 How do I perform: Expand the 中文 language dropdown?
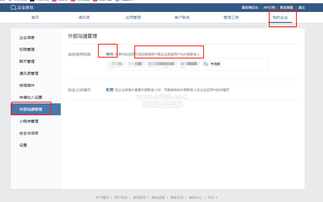212,197
